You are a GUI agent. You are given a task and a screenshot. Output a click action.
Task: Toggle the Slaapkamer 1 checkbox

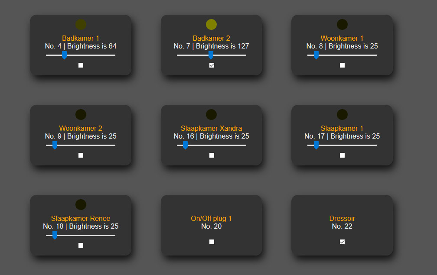[342, 155]
